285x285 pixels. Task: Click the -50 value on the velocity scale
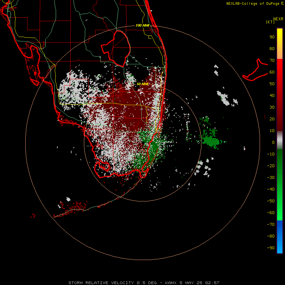(271, 201)
